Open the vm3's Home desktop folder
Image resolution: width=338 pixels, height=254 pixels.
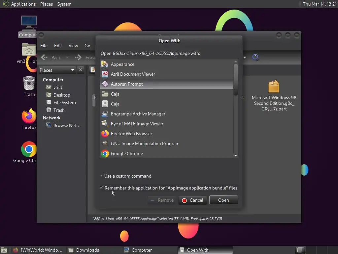[28, 53]
